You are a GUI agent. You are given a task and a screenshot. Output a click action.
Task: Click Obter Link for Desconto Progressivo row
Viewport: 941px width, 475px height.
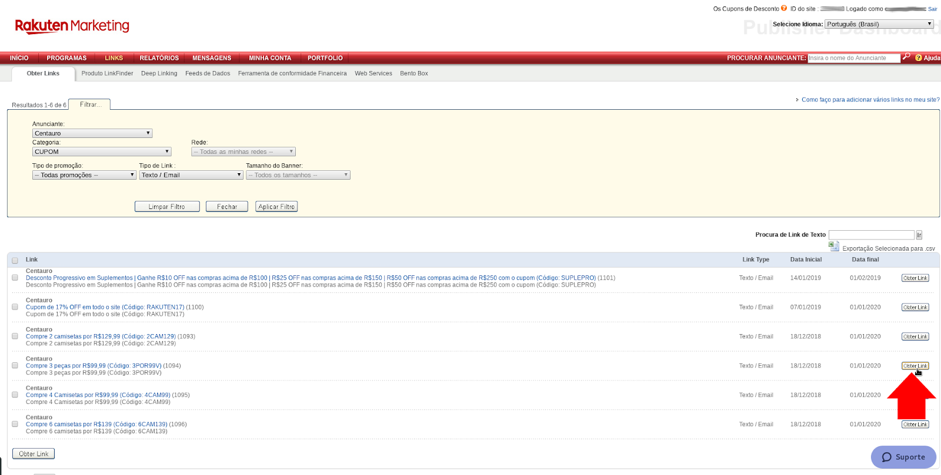915,278
